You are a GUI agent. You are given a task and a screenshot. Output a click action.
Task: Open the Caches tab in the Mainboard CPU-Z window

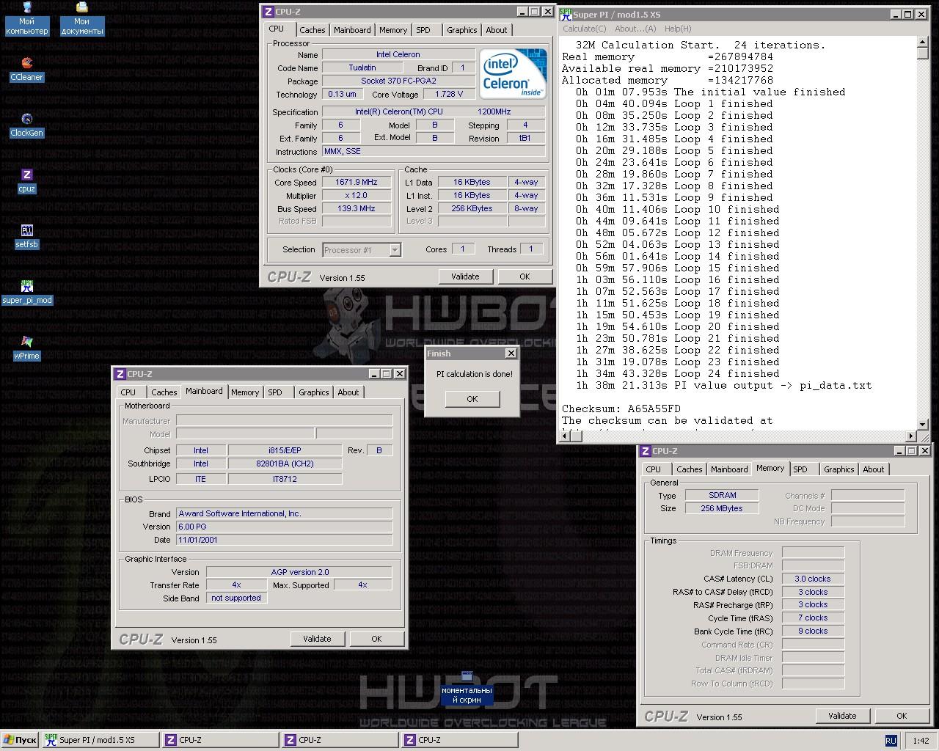[164, 392]
